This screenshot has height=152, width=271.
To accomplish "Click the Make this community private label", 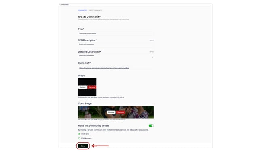I will point(93,126).
